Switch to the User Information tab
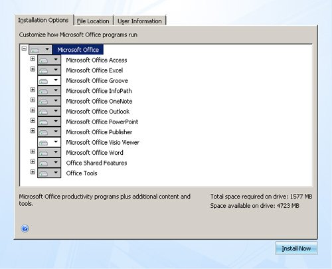The height and width of the screenshot is (269, 332). click(139, 21)
